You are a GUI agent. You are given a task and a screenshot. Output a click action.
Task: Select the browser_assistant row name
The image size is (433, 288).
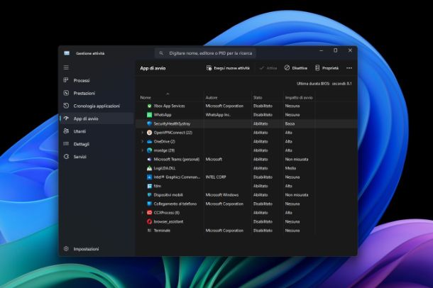pyautogui.click(x=168, y=221)
